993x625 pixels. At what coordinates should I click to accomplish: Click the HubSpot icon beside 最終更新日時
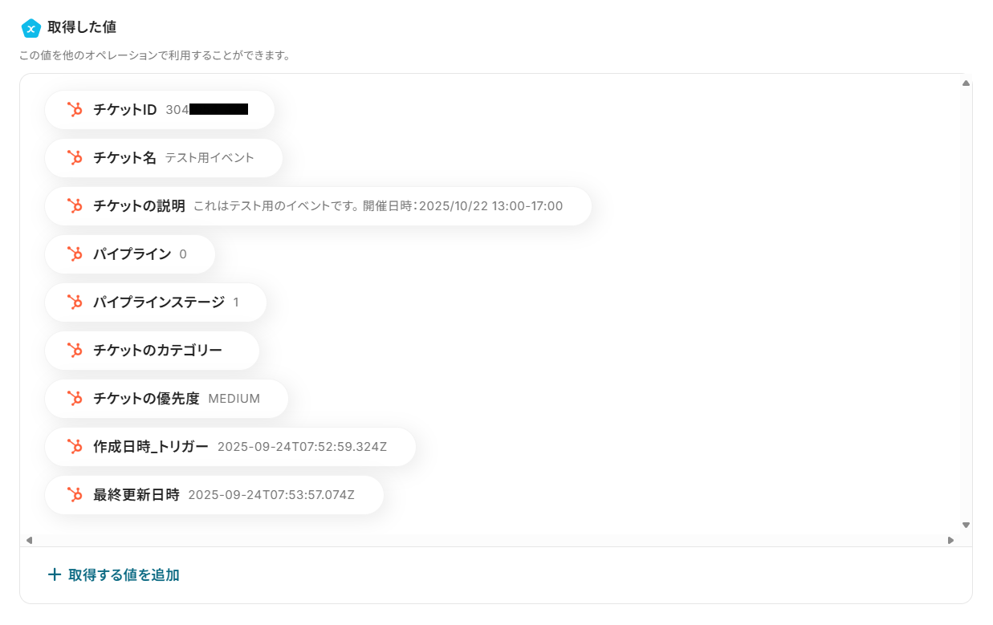(x=75, y=495)
